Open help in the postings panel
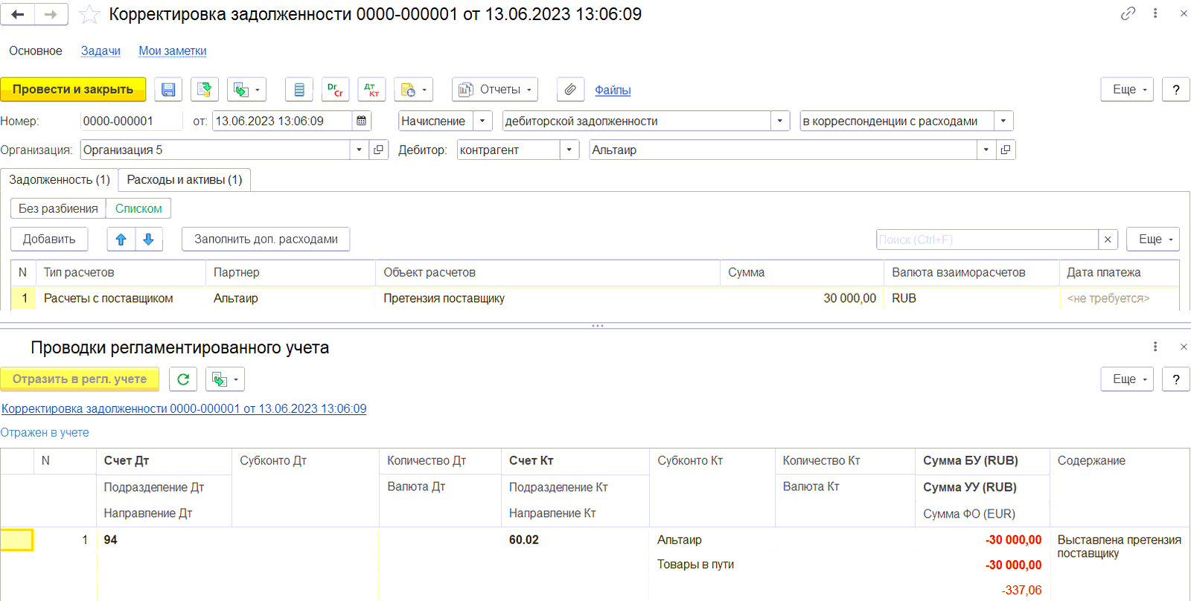Viewport: 1191px width, 601px height. click(x=1176, y=379)
